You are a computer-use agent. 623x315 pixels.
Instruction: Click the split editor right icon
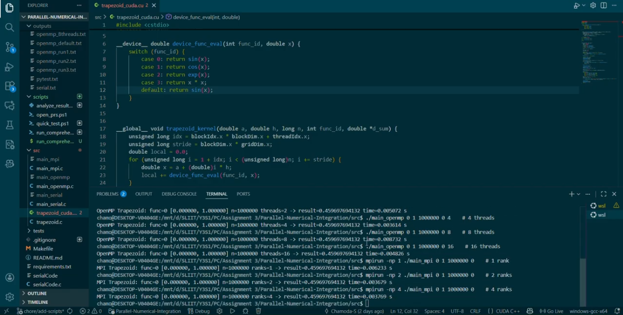coord(604,5)
